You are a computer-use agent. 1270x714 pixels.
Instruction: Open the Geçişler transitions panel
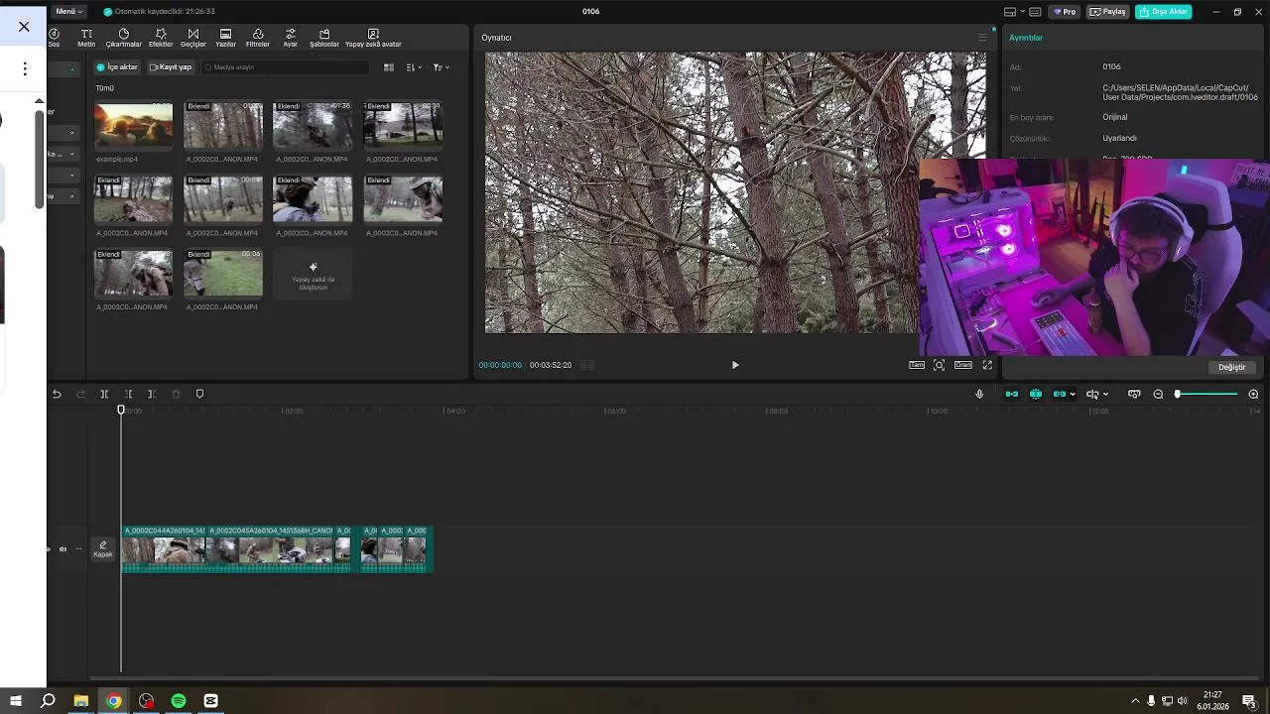coord(192,38)
